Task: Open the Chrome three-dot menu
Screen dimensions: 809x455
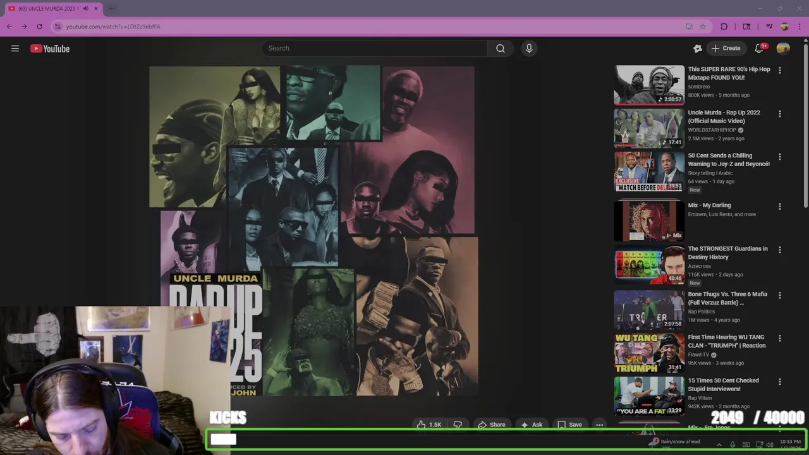Action: 800,27
